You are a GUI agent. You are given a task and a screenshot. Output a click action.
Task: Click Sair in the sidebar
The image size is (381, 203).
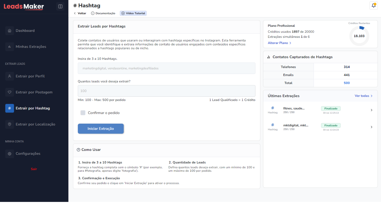34,169
